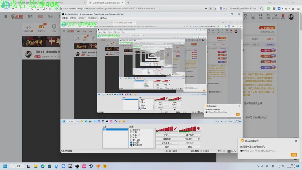
Task: Enable the Video source checkbox
Action: tap(131, 138)
